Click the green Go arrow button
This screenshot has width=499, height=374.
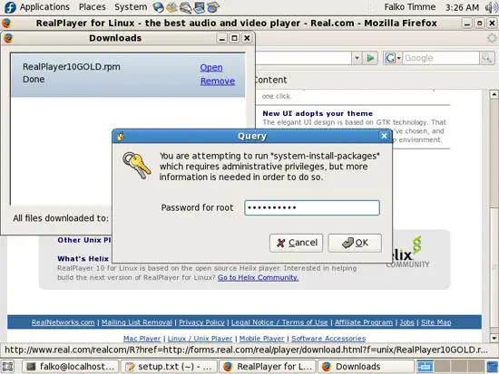coord(370,58)
